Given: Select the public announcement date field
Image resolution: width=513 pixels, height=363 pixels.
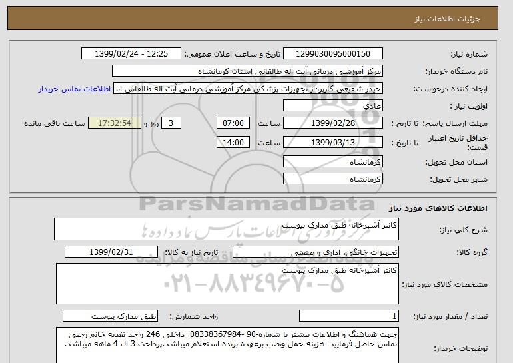Looking at the screenshot, I should [x=131, y=54].
